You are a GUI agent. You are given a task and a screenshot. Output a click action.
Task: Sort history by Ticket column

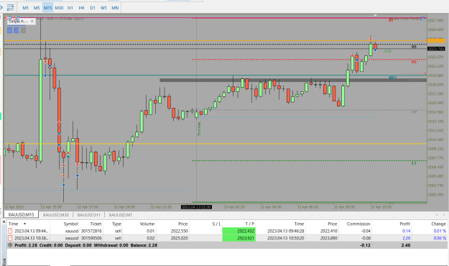point(96,224)
